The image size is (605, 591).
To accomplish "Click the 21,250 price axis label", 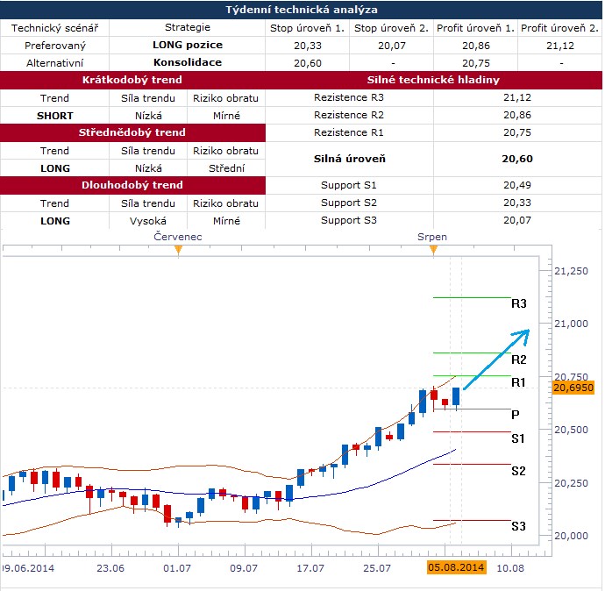I will (x=571, y=271).
